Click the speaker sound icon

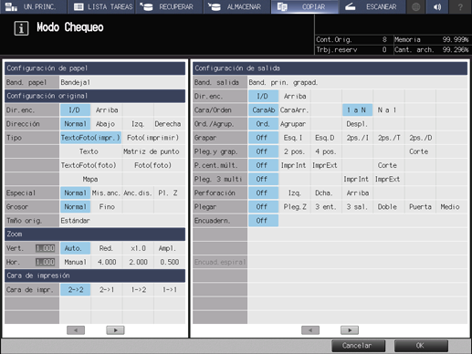click(x=437, y=6)
